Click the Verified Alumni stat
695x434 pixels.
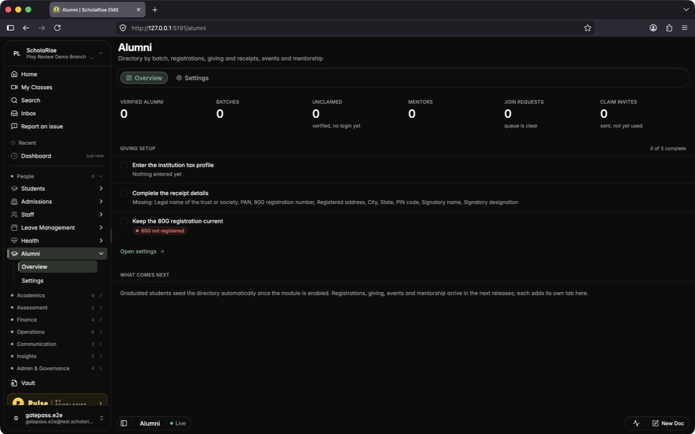point(141,110)
